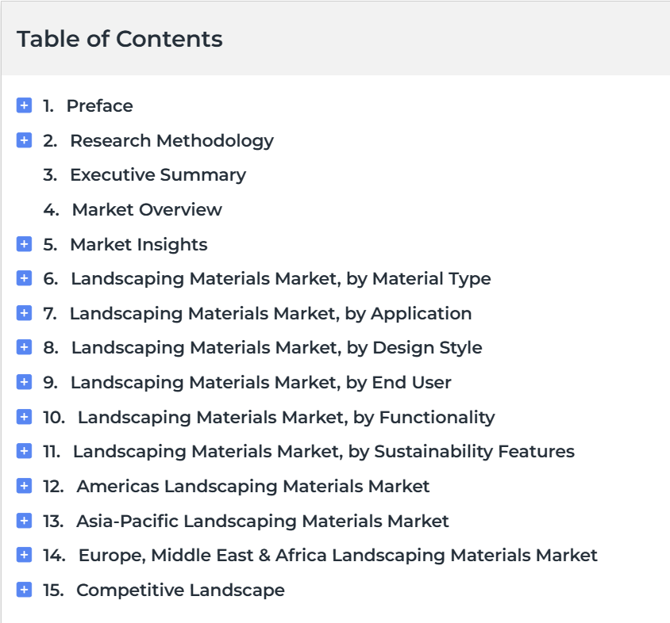Viewport: 670px width, 623px height.
Task: Click the Preface chapter title
Action: click(99, 106)
